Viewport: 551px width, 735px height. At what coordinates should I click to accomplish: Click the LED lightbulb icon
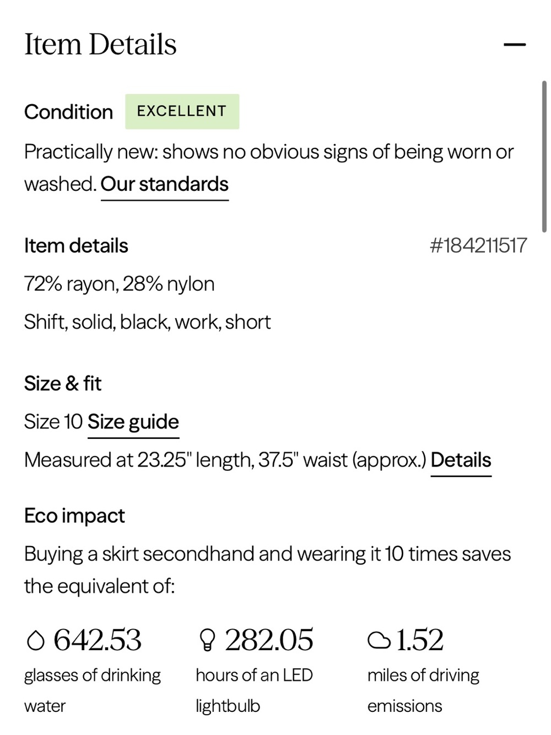(207, 640)
